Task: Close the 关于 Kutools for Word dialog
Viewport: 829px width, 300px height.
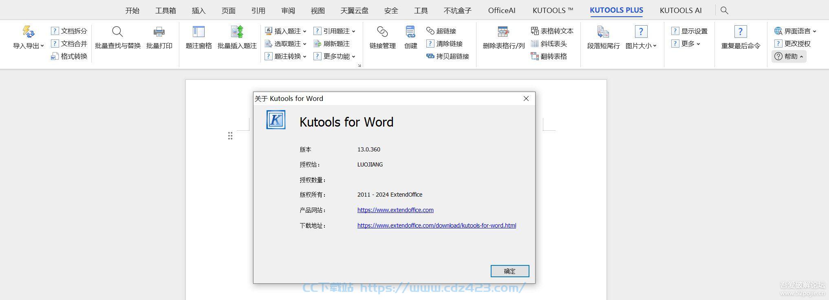Action: click(526, 99)
